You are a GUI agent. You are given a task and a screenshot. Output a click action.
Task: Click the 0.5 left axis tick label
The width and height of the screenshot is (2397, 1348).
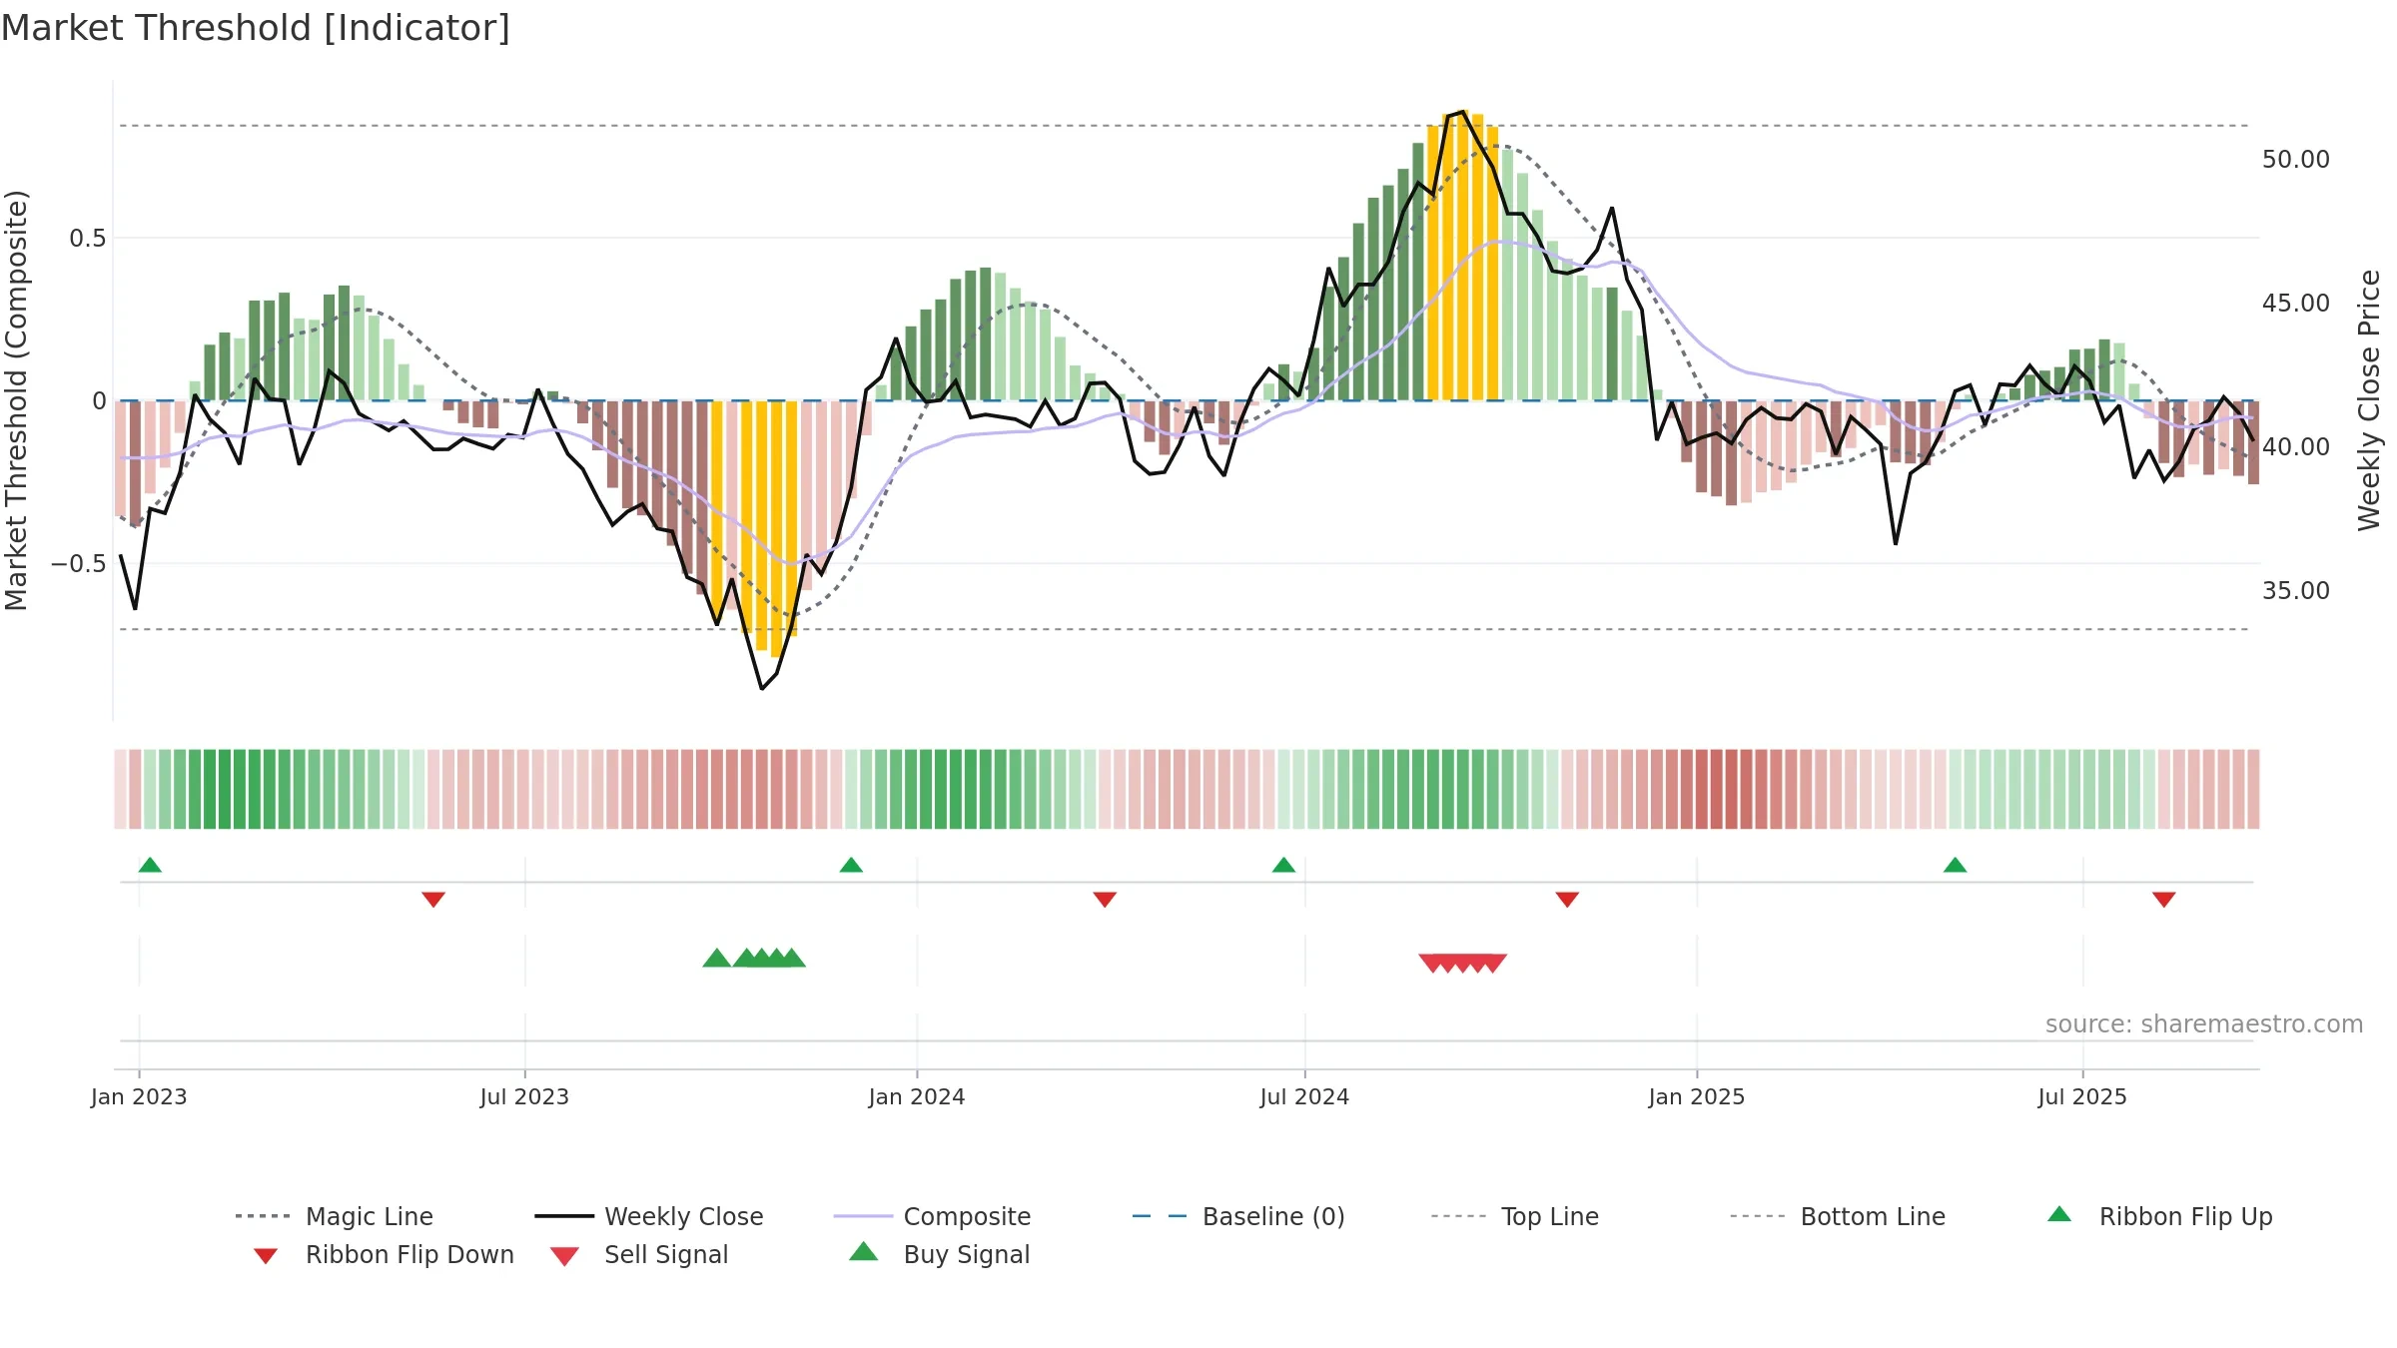coord(88,239)
